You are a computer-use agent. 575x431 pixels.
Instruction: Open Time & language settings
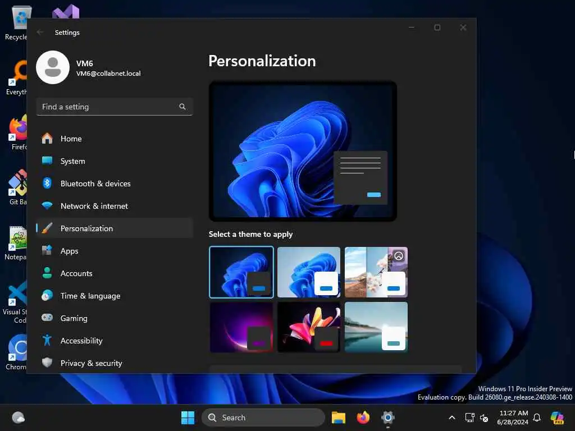point(115,295)
